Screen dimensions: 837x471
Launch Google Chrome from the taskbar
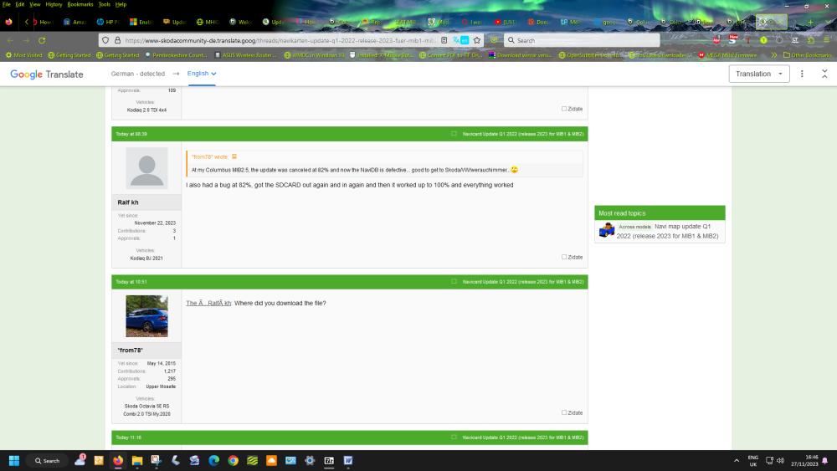234,460
